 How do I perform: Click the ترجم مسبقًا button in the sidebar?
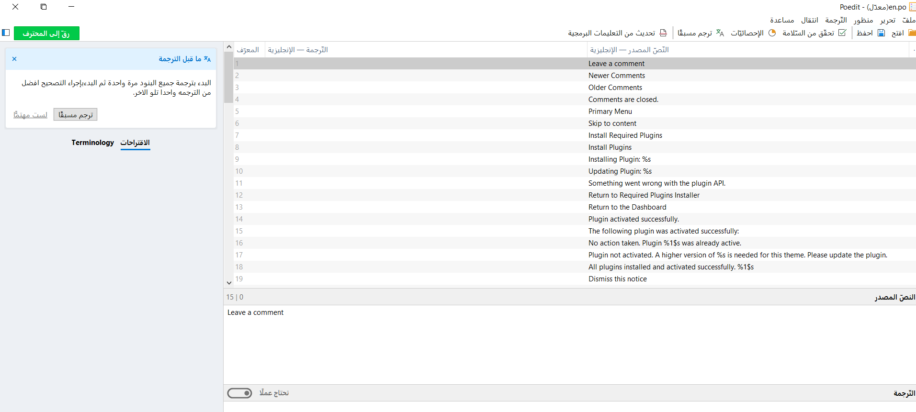(x=76, y=115)
